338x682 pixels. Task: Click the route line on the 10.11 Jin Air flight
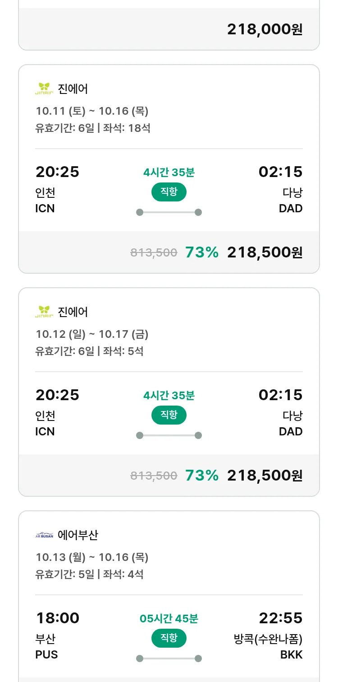pyautogui.click(x=169, y=212)
